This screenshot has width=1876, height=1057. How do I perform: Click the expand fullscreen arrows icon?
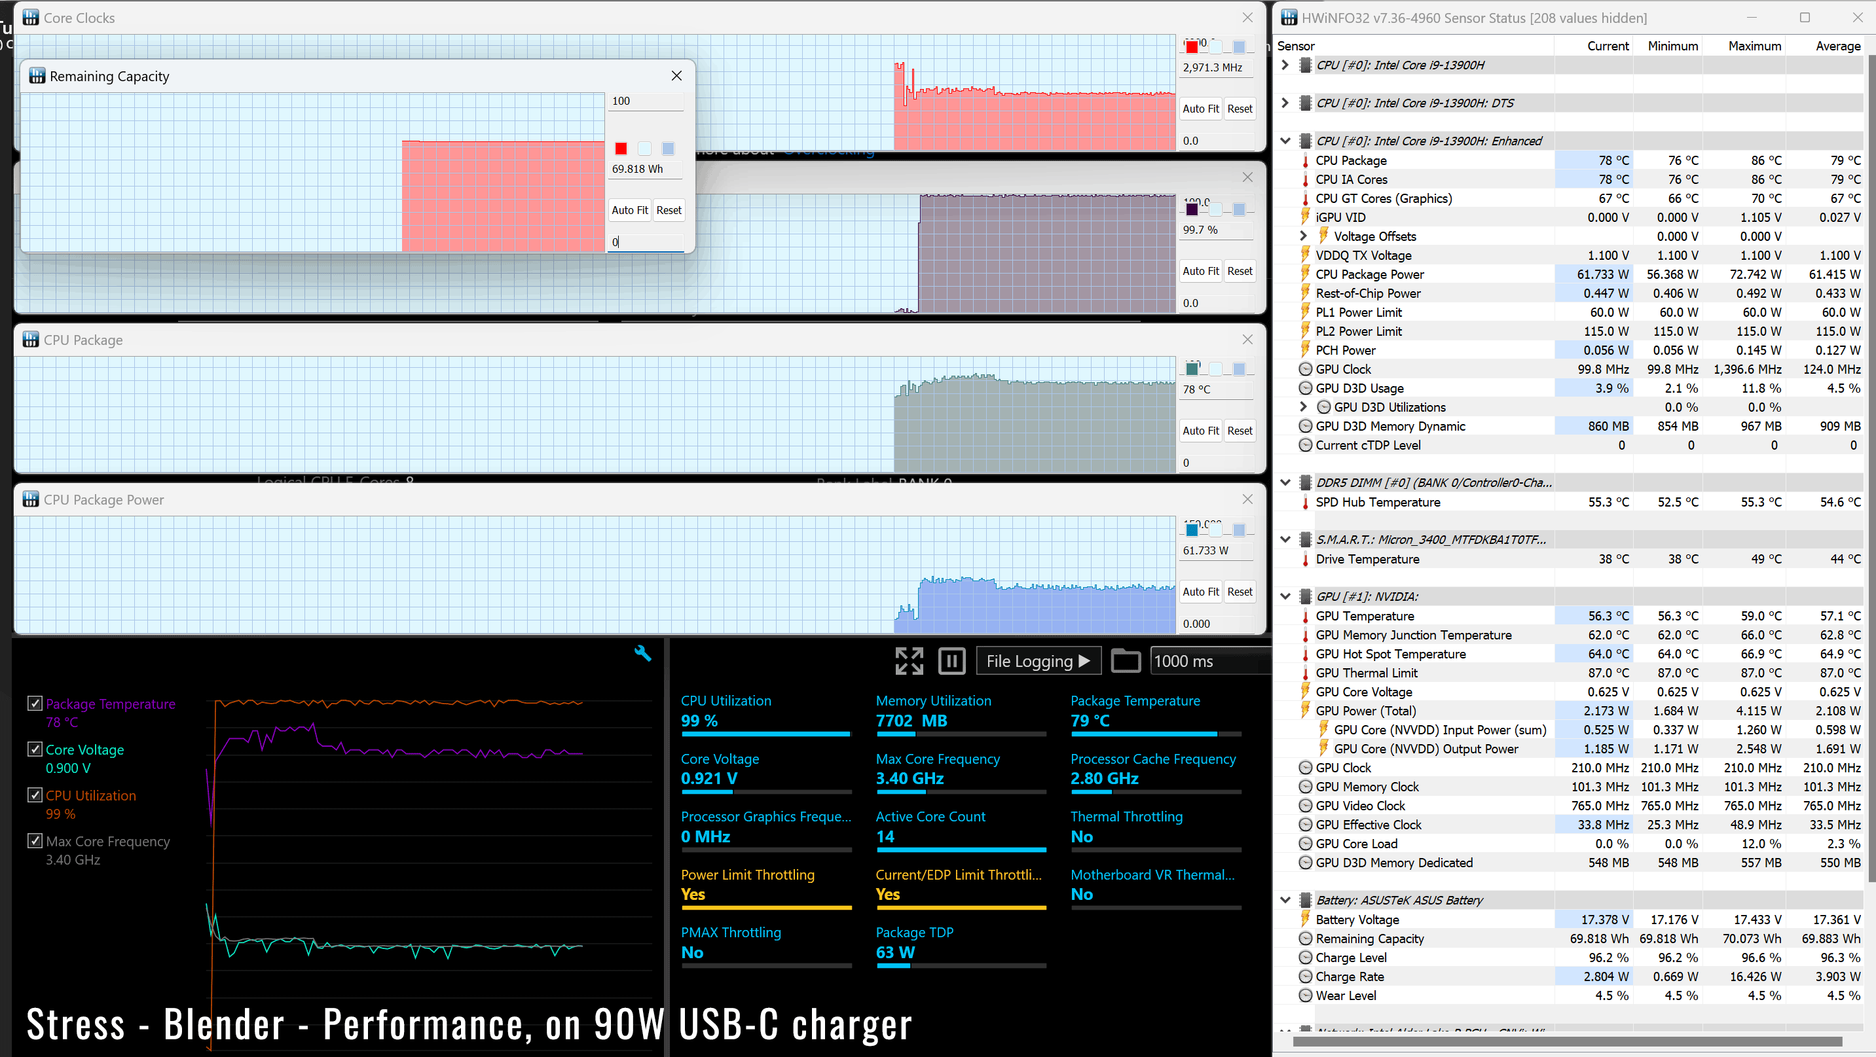pos(909,661)
